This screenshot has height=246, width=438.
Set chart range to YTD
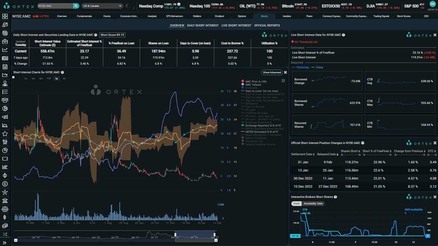point(49,78)
